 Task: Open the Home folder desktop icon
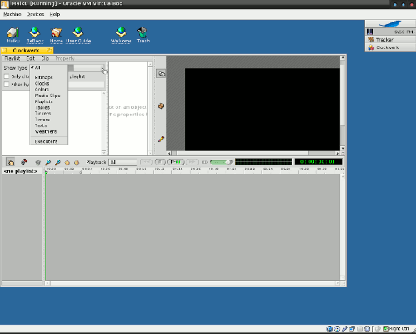click(x=57, y=35)
